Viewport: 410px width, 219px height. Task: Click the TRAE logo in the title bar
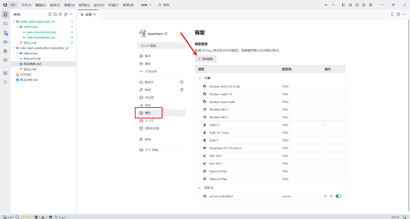tap(5, 5)
